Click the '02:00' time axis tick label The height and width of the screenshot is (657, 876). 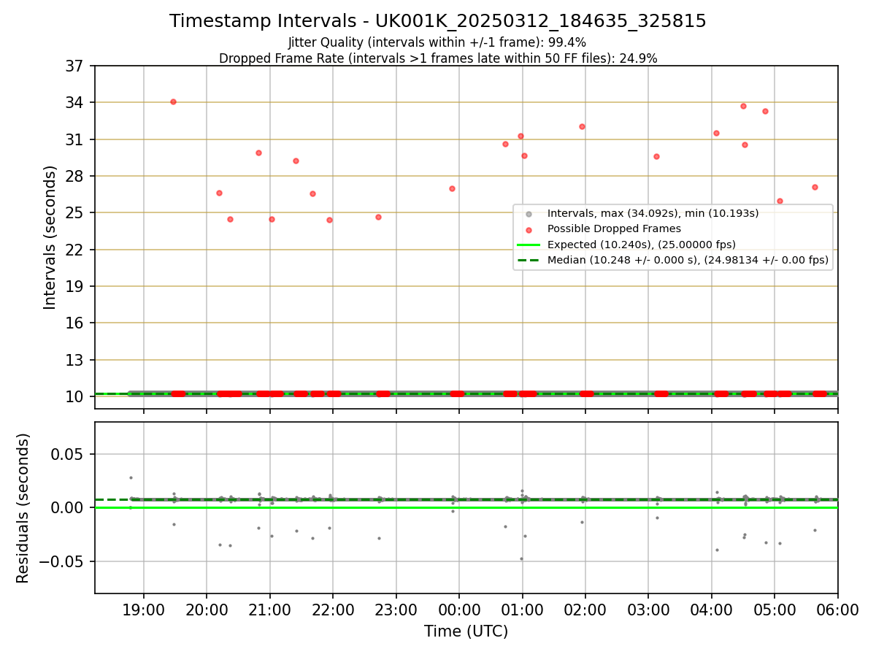[585, 609]
